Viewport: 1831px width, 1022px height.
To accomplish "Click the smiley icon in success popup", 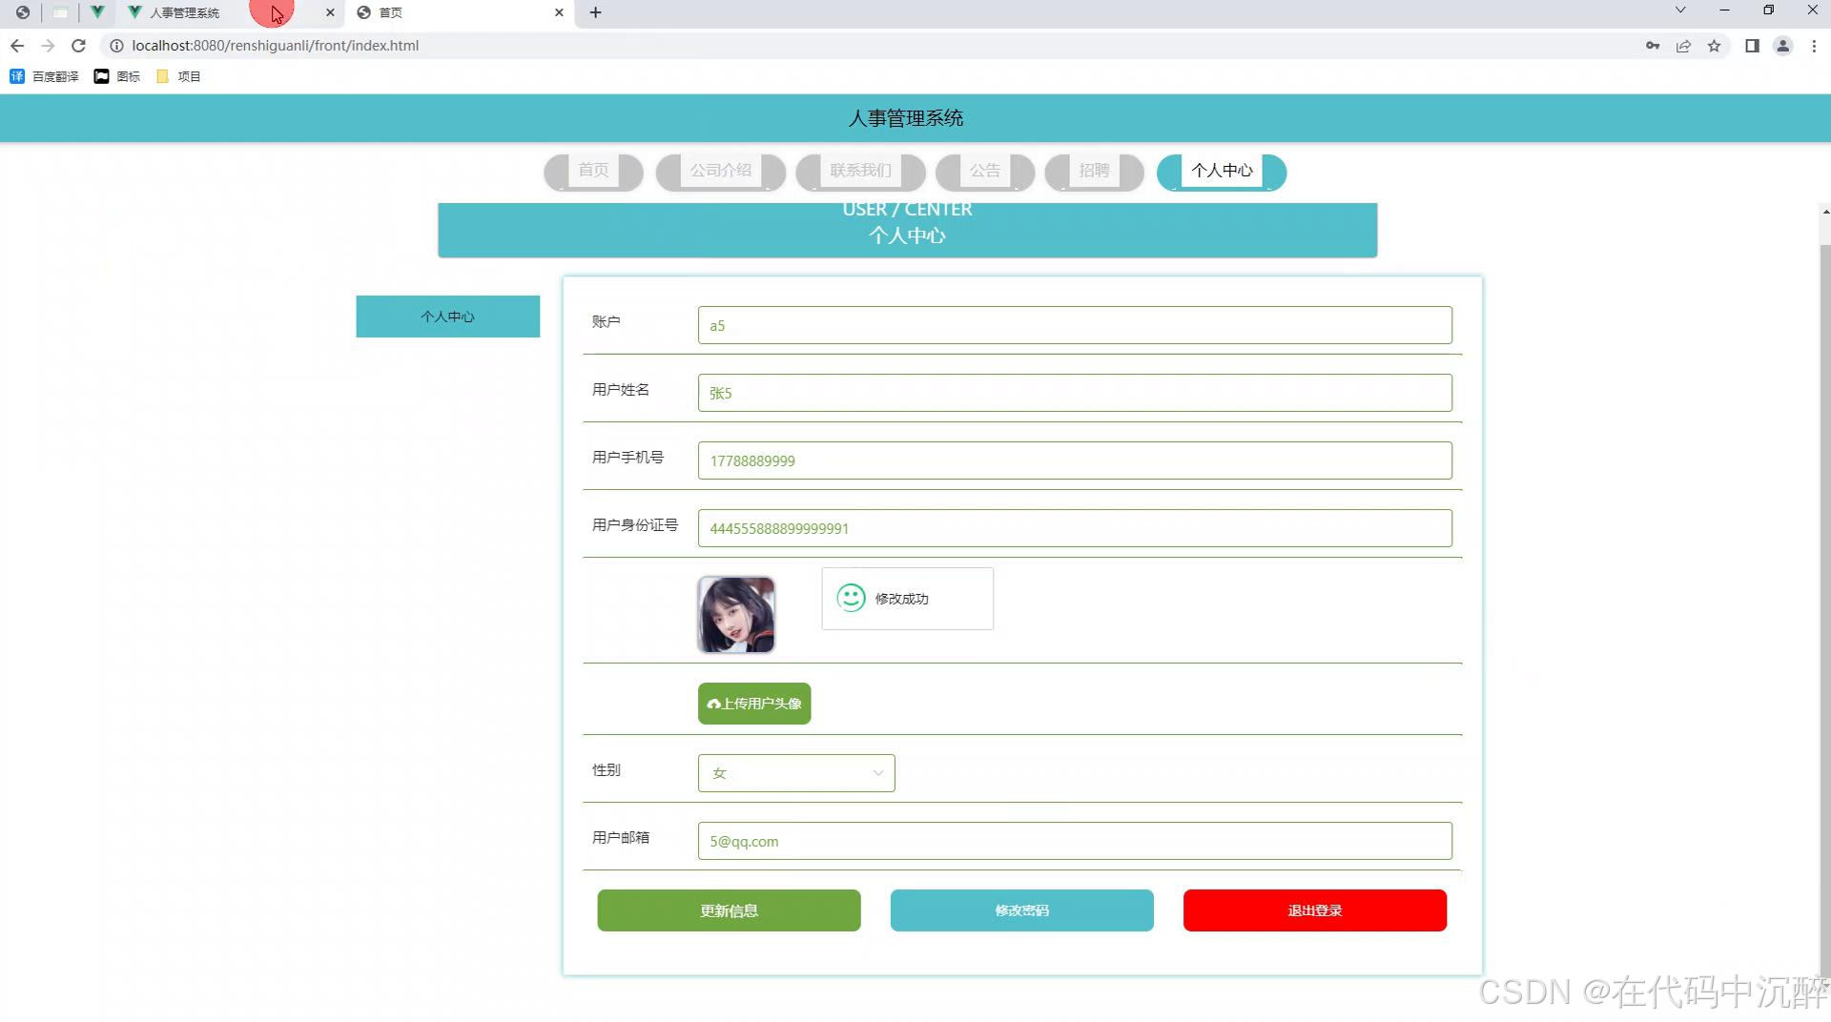I will [x=850, y=598].
